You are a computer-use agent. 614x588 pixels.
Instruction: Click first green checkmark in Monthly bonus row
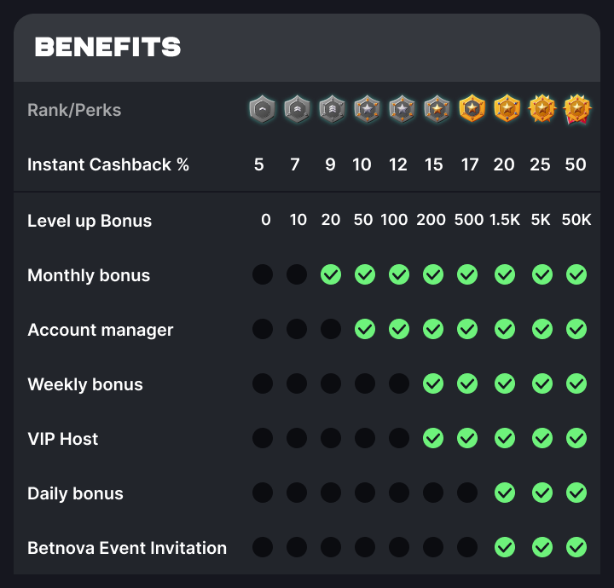tap(331, 274)
